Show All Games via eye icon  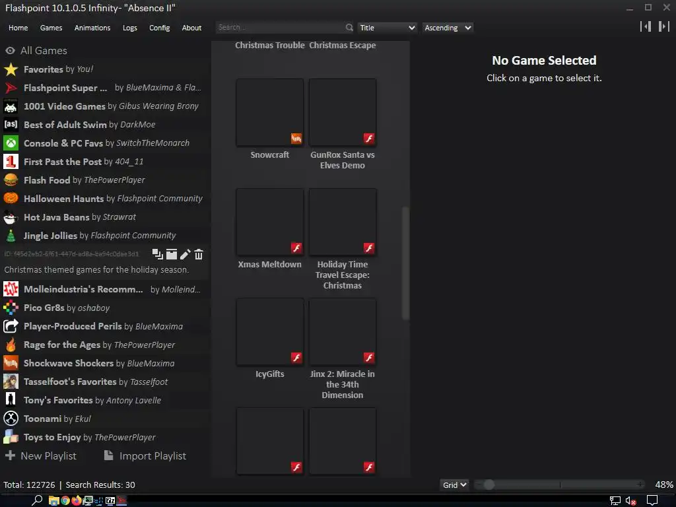(10, 50)
